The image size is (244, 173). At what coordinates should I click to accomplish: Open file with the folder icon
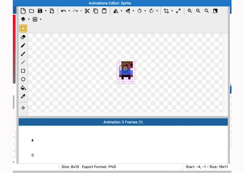click(32, 11)
